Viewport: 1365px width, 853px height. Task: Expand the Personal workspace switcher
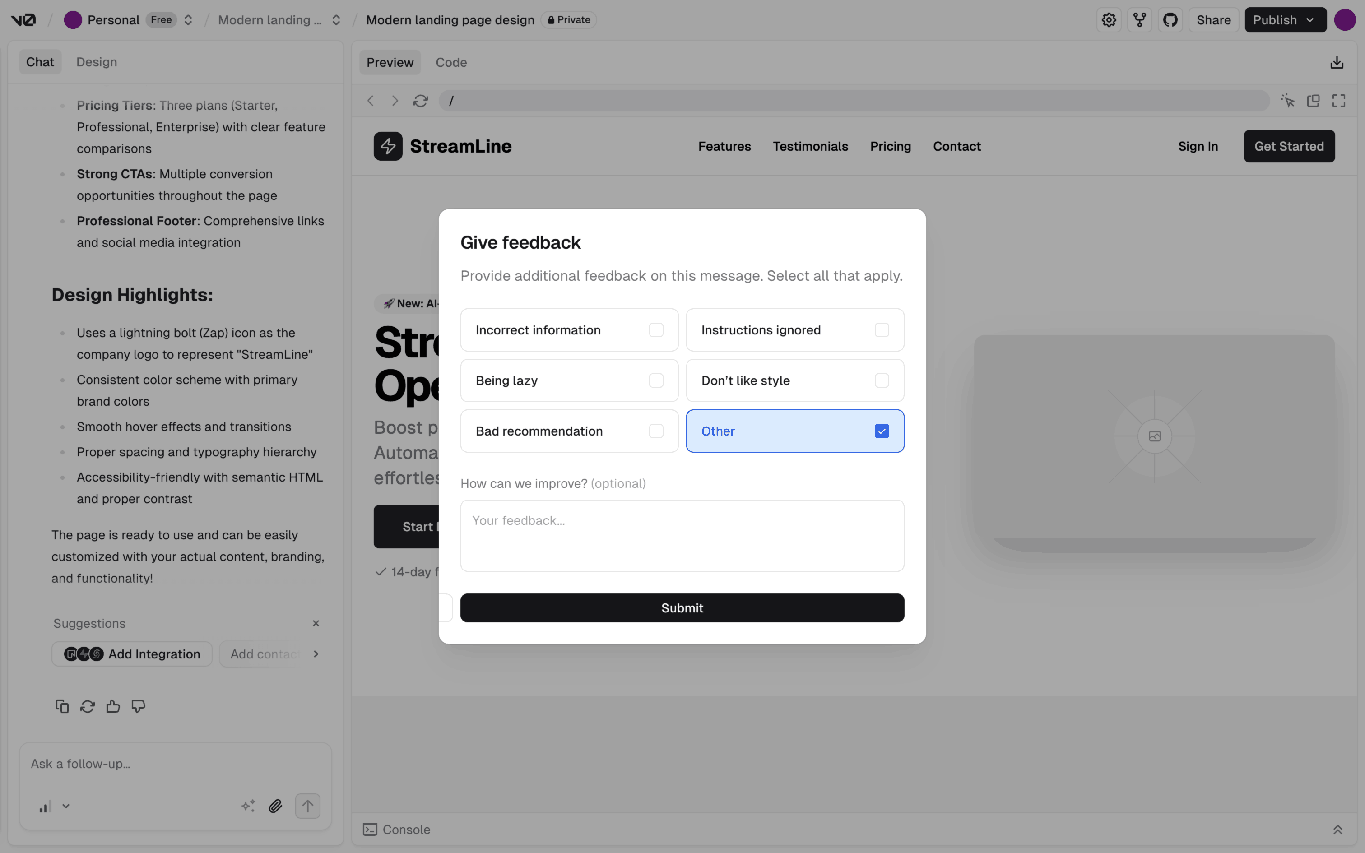(188, 20)
